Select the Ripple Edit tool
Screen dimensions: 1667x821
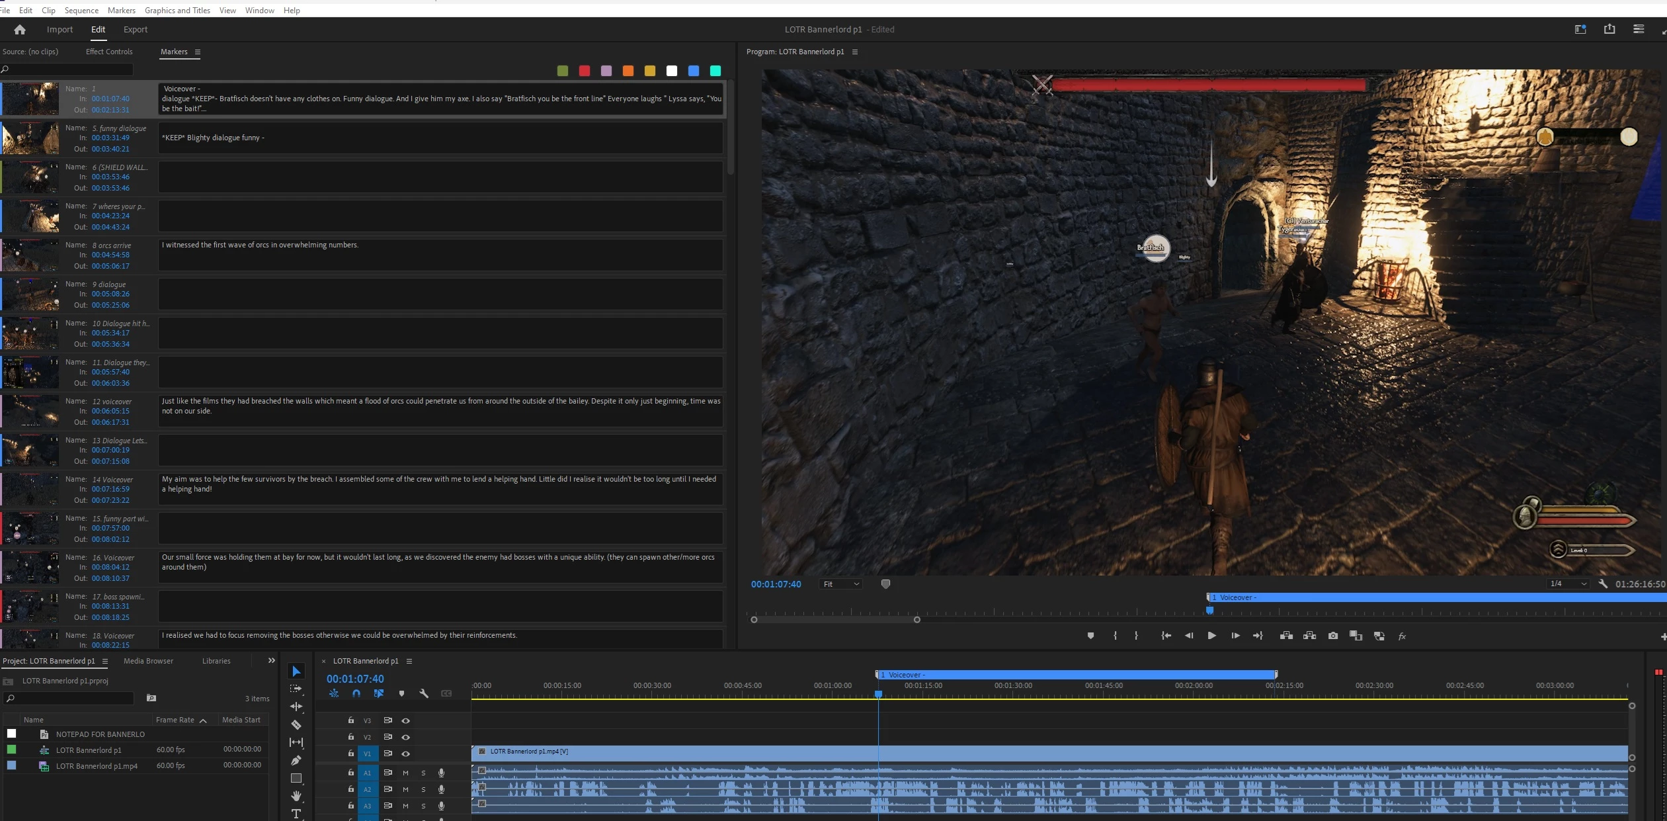tap(296, 707)
